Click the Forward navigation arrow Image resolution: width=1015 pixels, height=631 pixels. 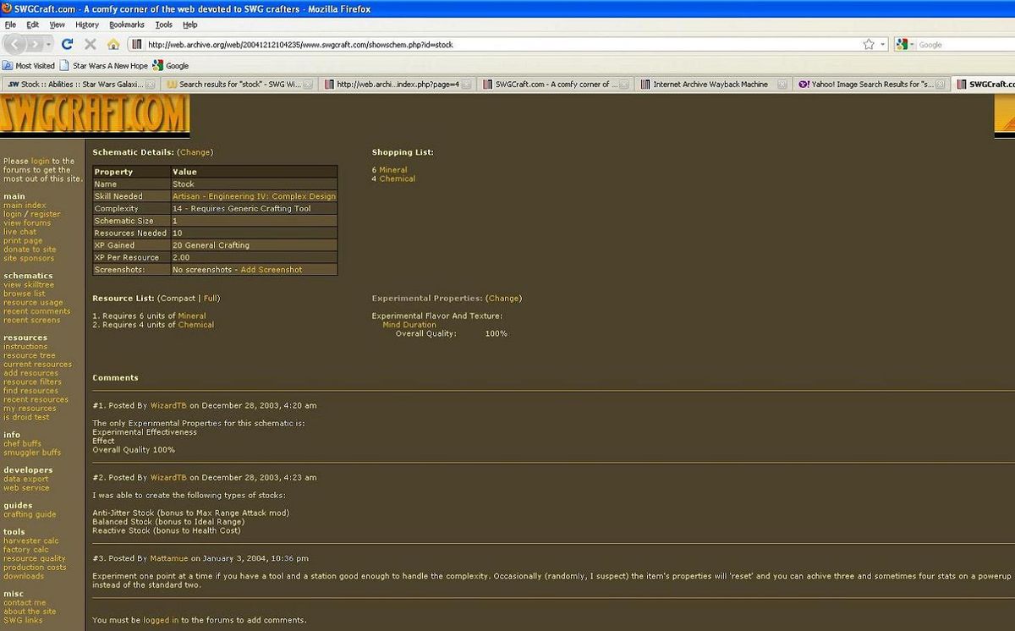pos(36,44)
